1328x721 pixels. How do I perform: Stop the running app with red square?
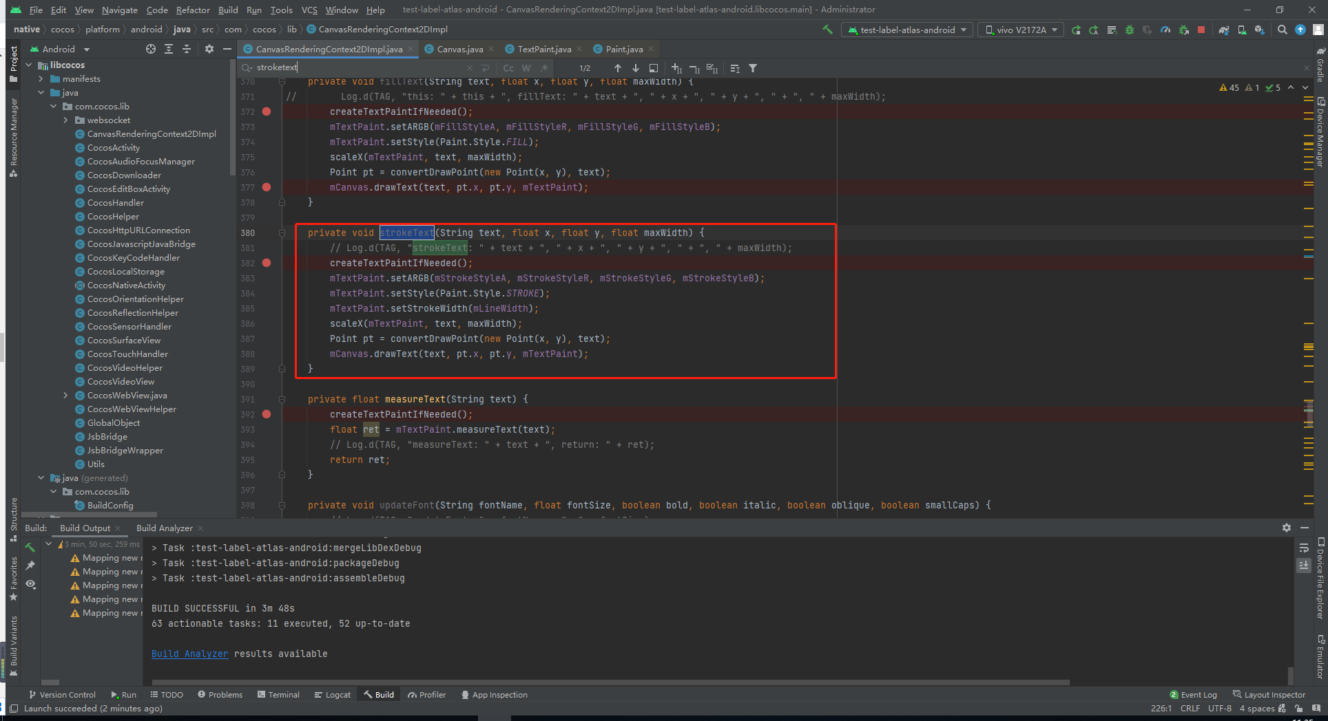1201,30
